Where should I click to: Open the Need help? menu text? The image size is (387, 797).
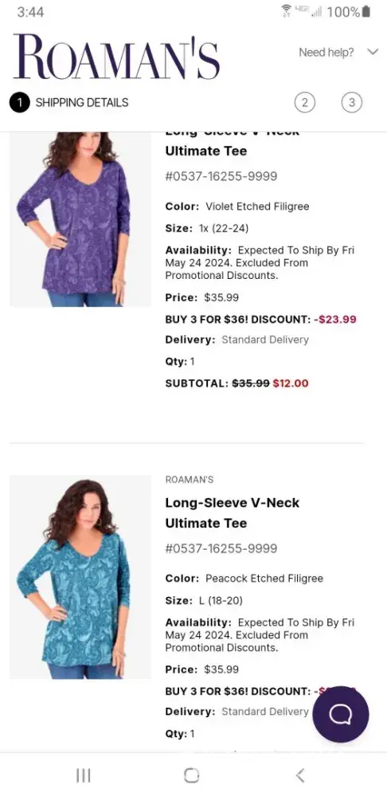[326, 53]
